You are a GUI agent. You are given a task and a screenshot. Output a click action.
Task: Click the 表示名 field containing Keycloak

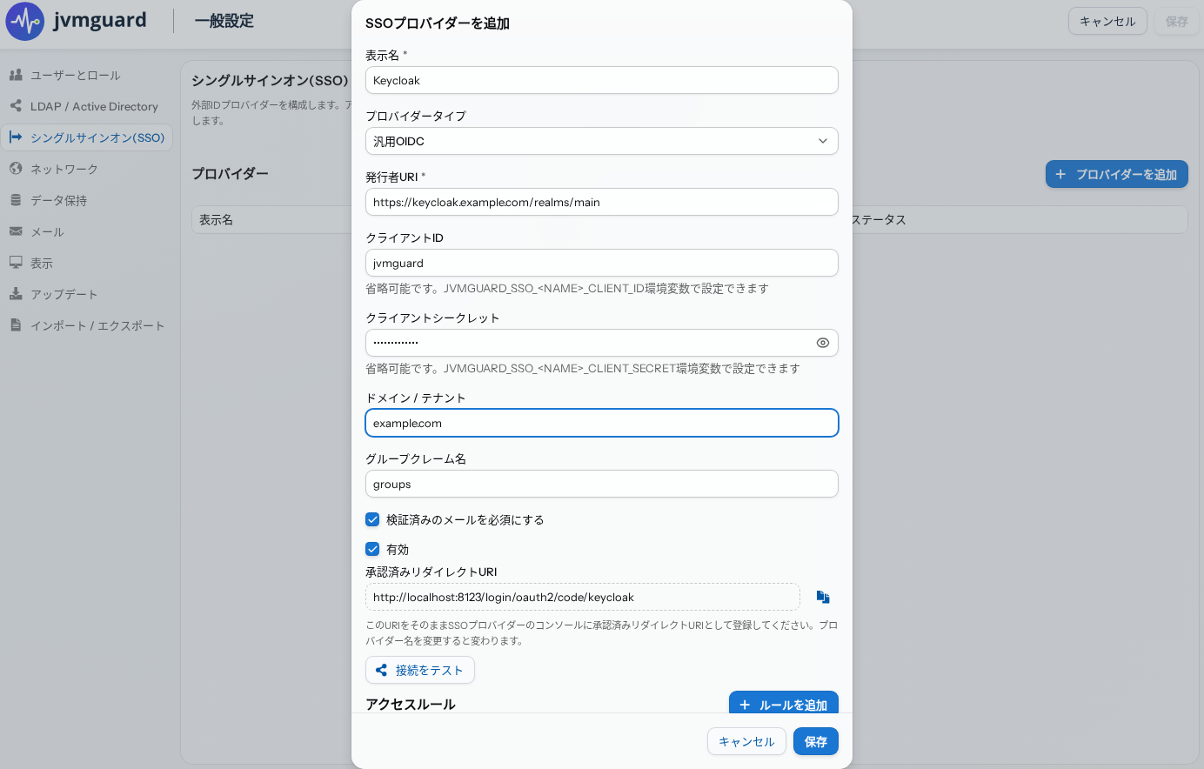(x=602, y=80)
